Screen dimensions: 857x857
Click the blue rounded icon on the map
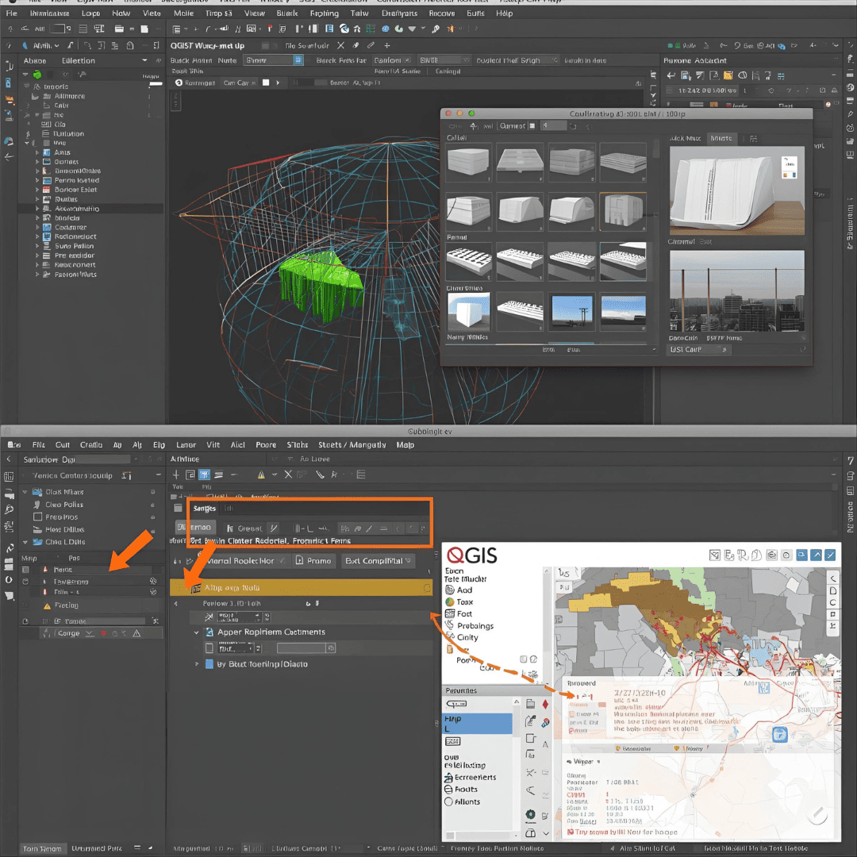(779, 734)
